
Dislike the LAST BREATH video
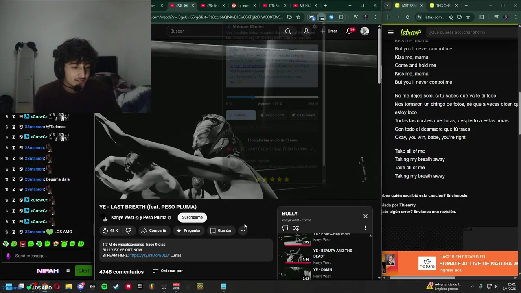click(128, 230)
